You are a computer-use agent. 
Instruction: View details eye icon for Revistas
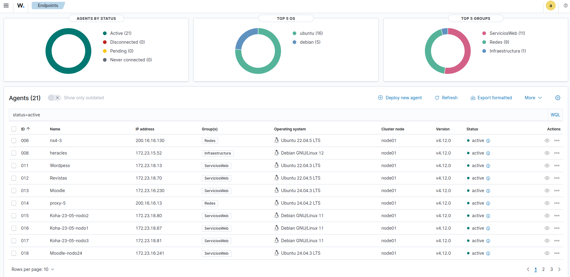point(547,178)
